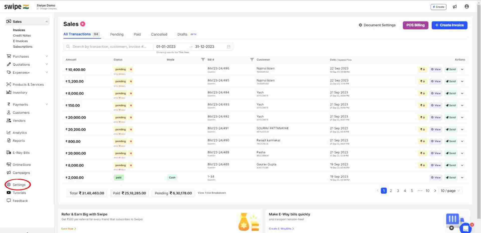Viewport: 481px width, 233px height.
Task: Record payment for invoice INV/23-24/493
Action: click(423, 105)
